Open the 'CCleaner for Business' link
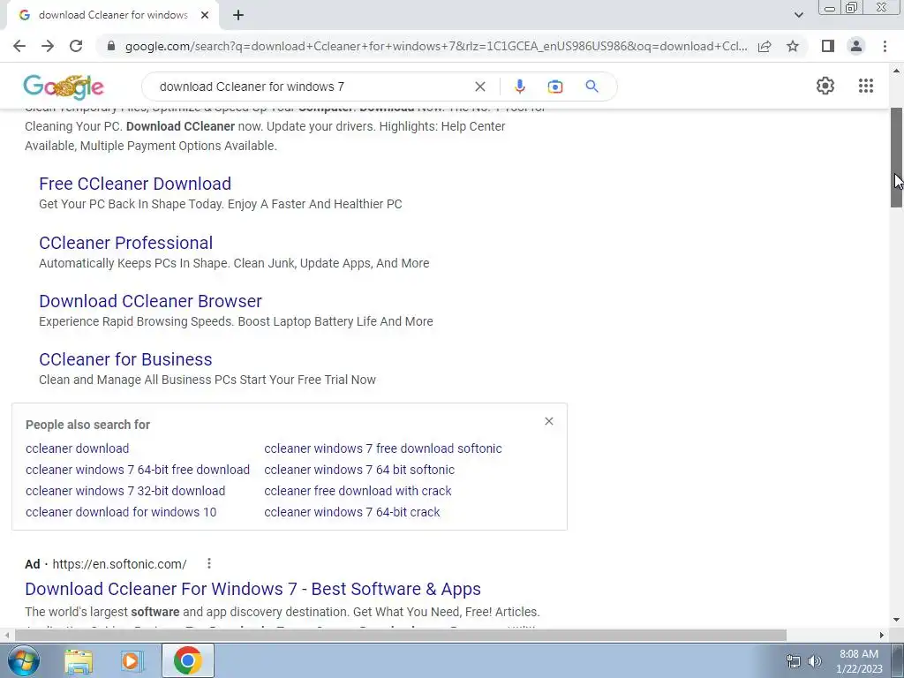The image size is (904, 678). (125, 359)
